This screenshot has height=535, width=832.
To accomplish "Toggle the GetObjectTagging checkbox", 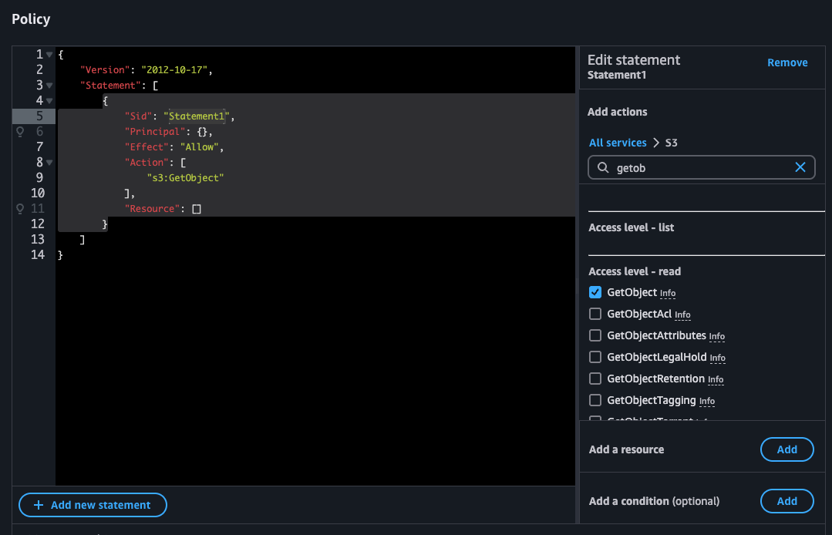I will (x=595, y=400).
